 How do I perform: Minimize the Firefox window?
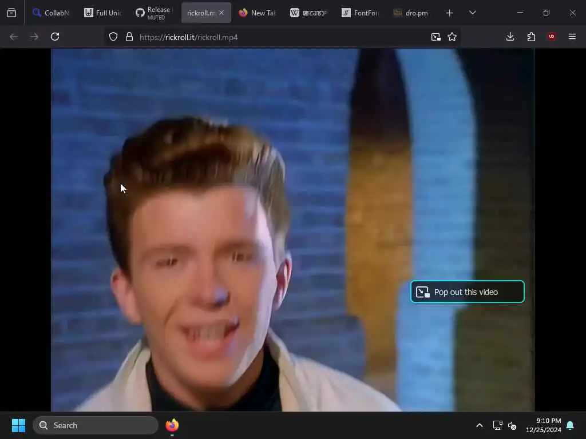tap(520, 13)
